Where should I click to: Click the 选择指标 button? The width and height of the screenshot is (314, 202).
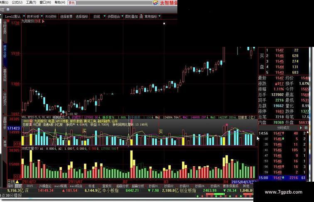coord(82,17)
